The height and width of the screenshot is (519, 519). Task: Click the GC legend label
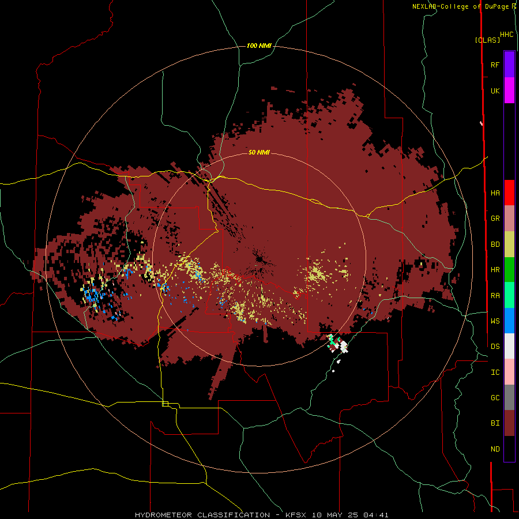pos(495,397)
